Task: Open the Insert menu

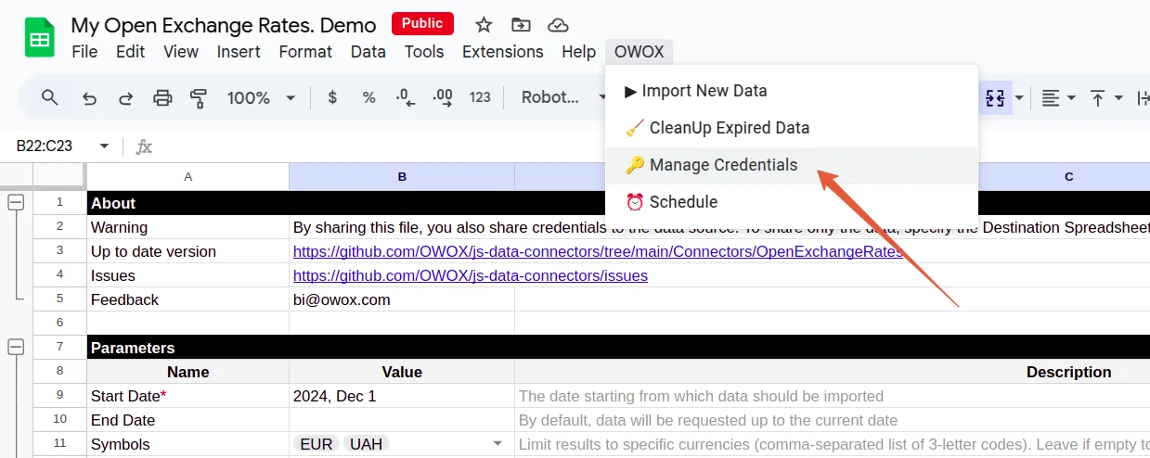Action: click(239, 52)
